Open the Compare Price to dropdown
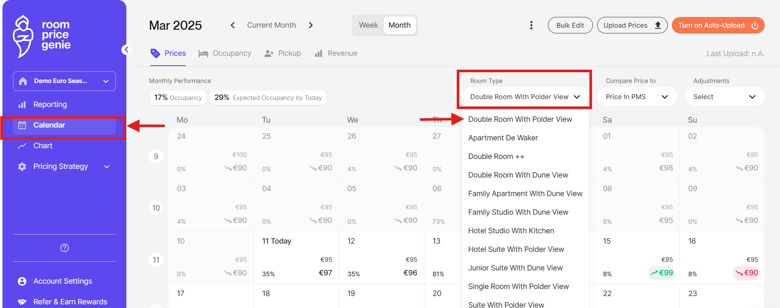This screenshot has height=308, width=780. point(636,97)
